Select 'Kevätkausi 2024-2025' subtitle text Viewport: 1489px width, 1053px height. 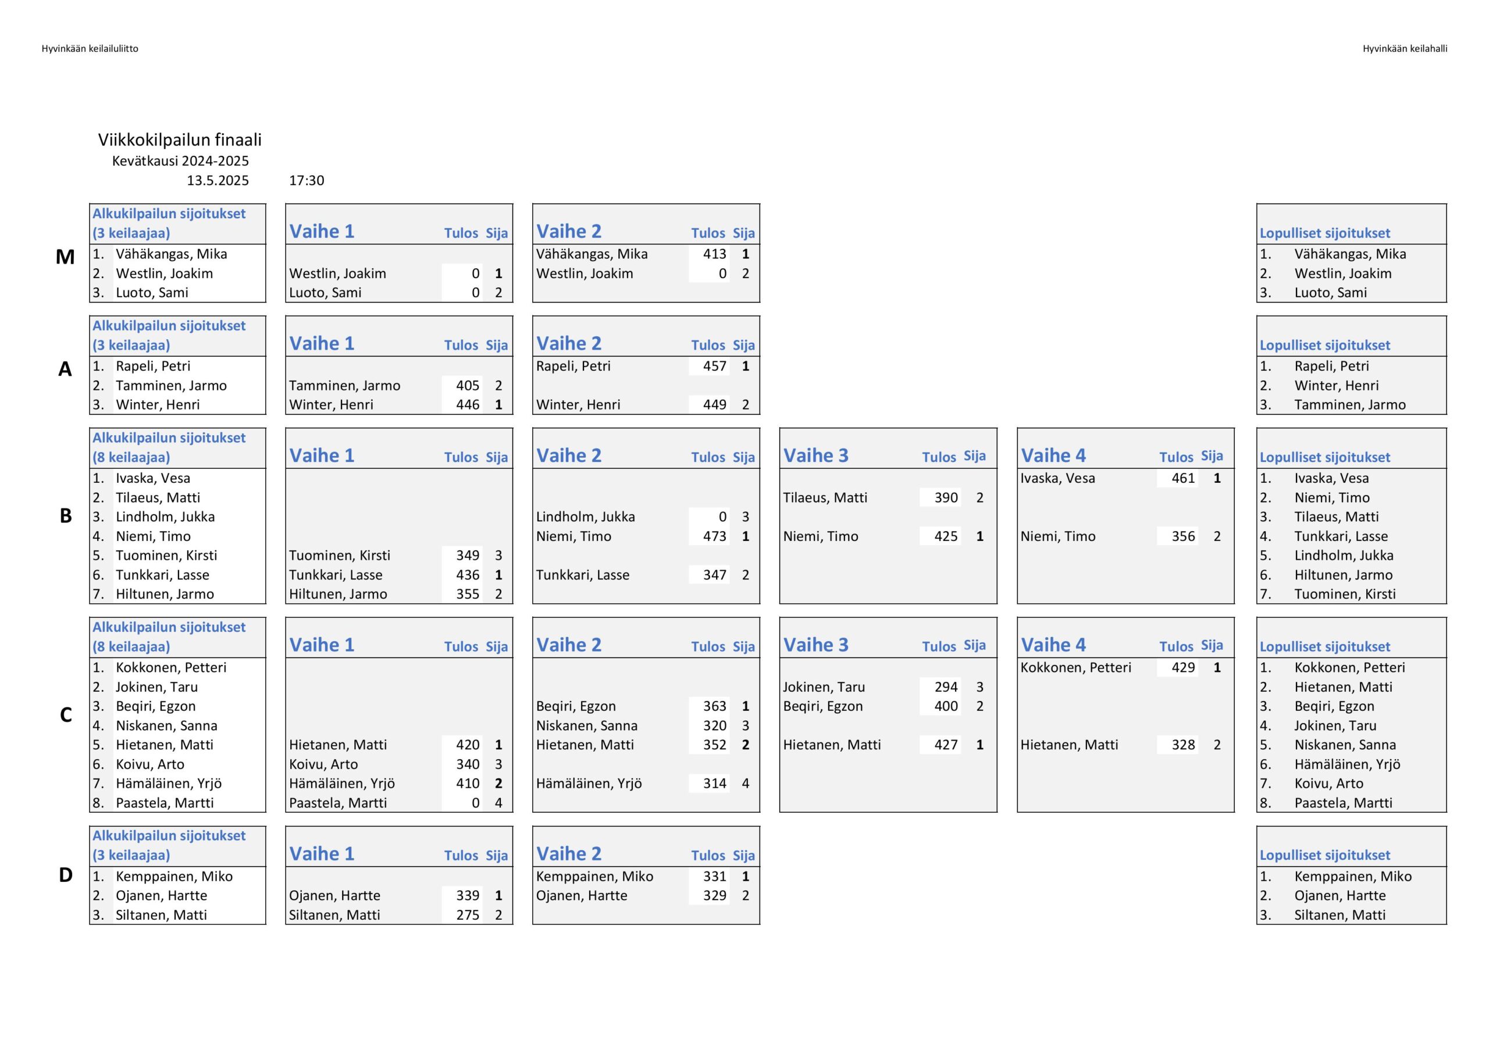180,161
